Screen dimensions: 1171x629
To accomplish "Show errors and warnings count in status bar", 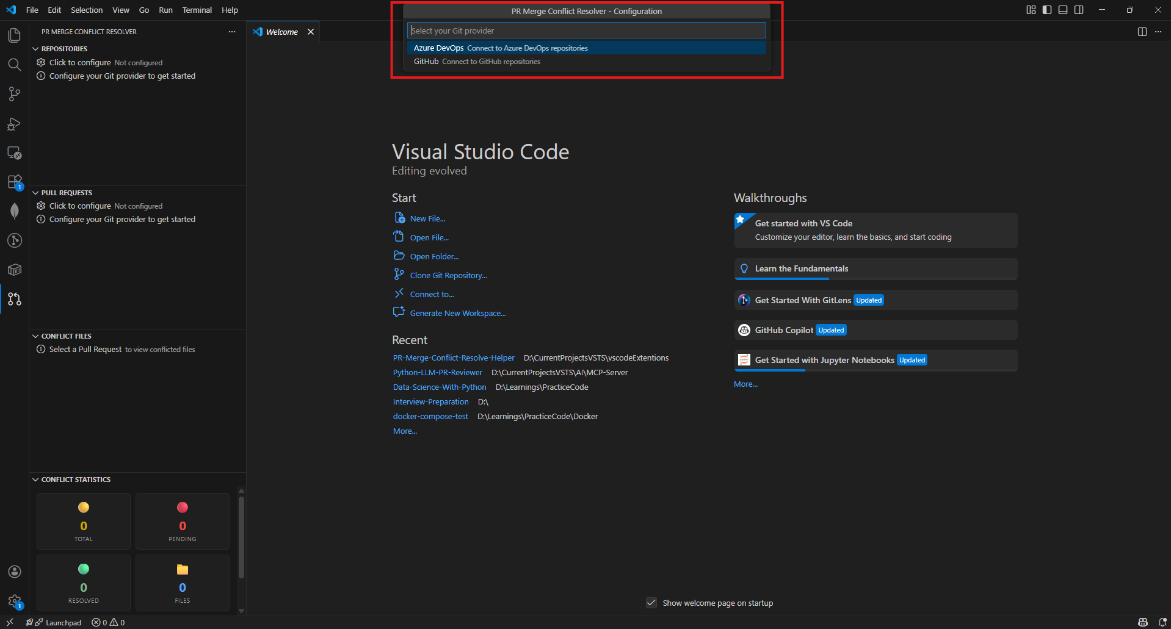I will [x=108, y=622].
